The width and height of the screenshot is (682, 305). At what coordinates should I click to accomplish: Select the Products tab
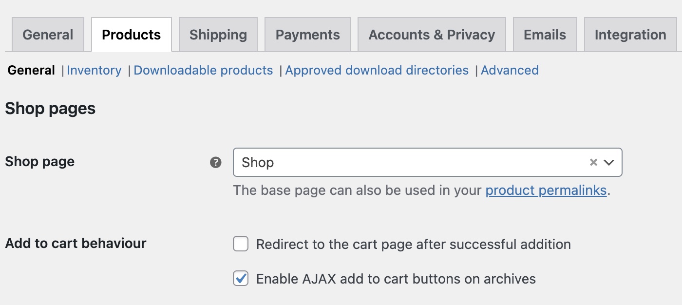[131, 35]
